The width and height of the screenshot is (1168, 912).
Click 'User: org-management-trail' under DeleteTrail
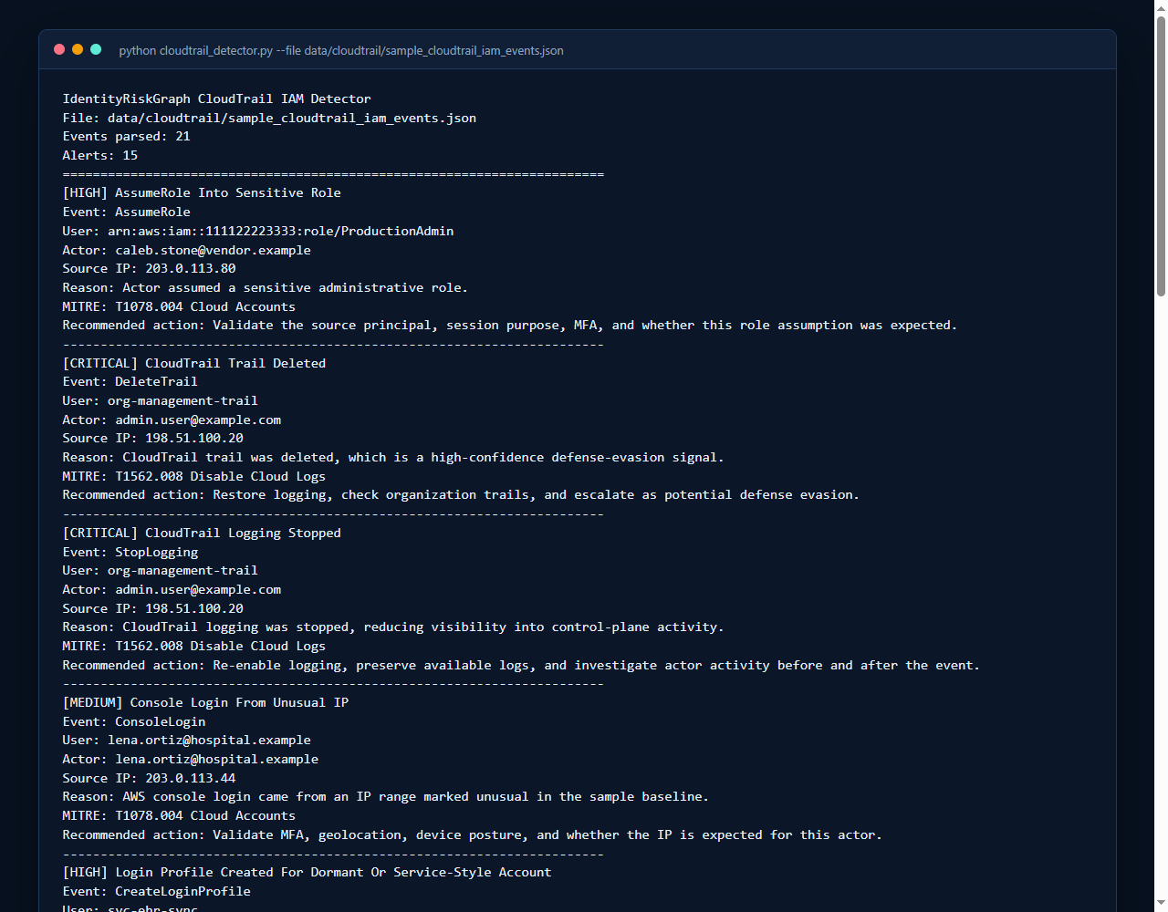point(161,400)
